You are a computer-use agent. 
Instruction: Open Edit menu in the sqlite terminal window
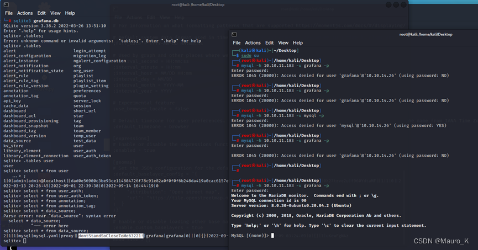[41, 13]
